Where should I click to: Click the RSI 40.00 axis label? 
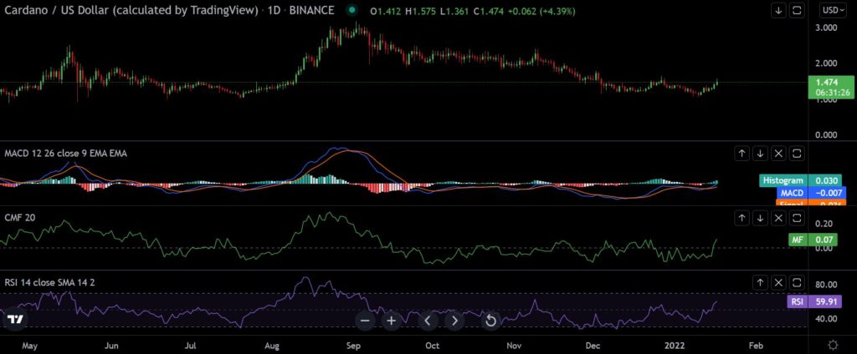pyautogui.click(x=825, y=319)
